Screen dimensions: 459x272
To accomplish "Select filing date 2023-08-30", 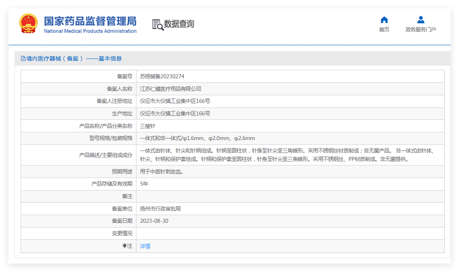I will click(154, 221).
